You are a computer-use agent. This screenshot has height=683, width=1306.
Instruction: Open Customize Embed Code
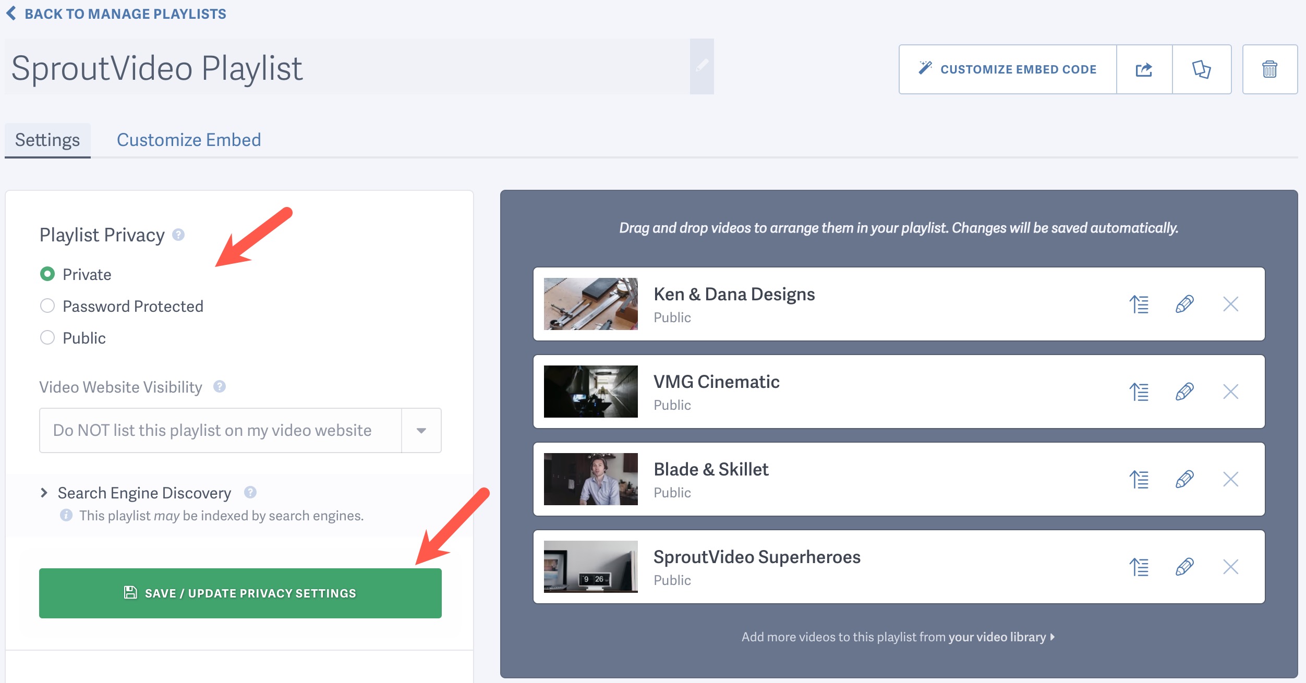[x=1007, y=68]
